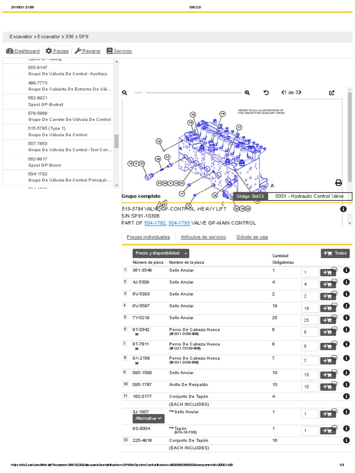Edit quantity field for 7Y-5219
Image resolution: width=355 pixels, height=473 pixels.
tap(310, 320)
